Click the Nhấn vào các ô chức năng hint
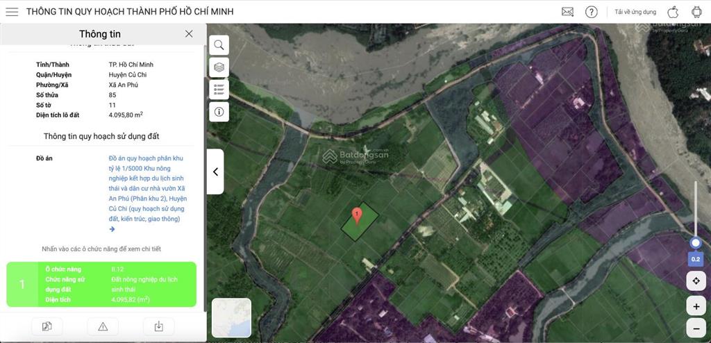 101,249
